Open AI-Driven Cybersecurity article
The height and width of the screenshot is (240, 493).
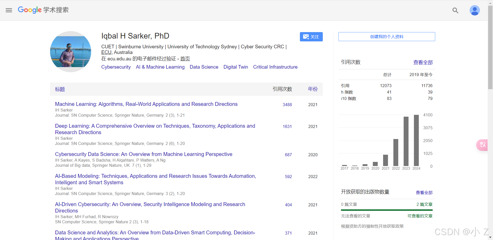point(150,207)
